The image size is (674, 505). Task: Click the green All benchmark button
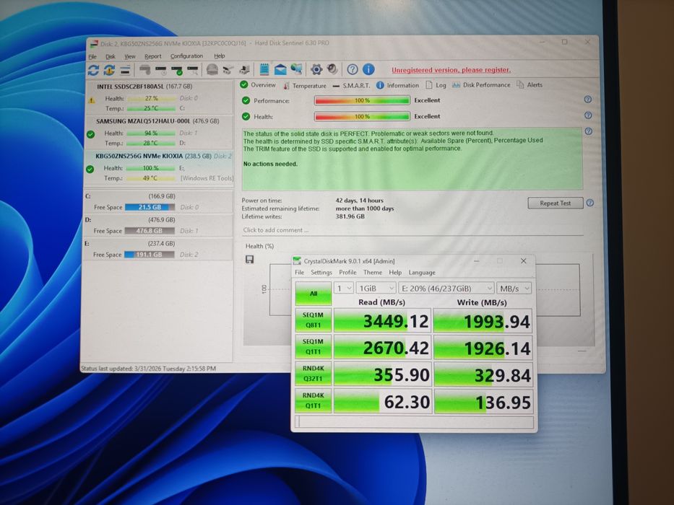pos(312,294)
